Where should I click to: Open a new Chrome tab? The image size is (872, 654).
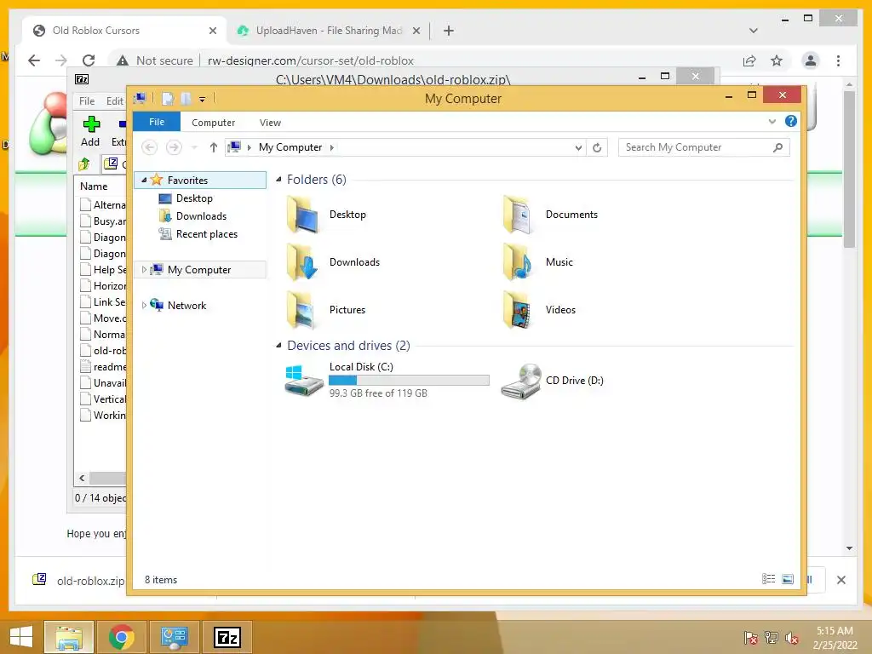click(449, 31)
